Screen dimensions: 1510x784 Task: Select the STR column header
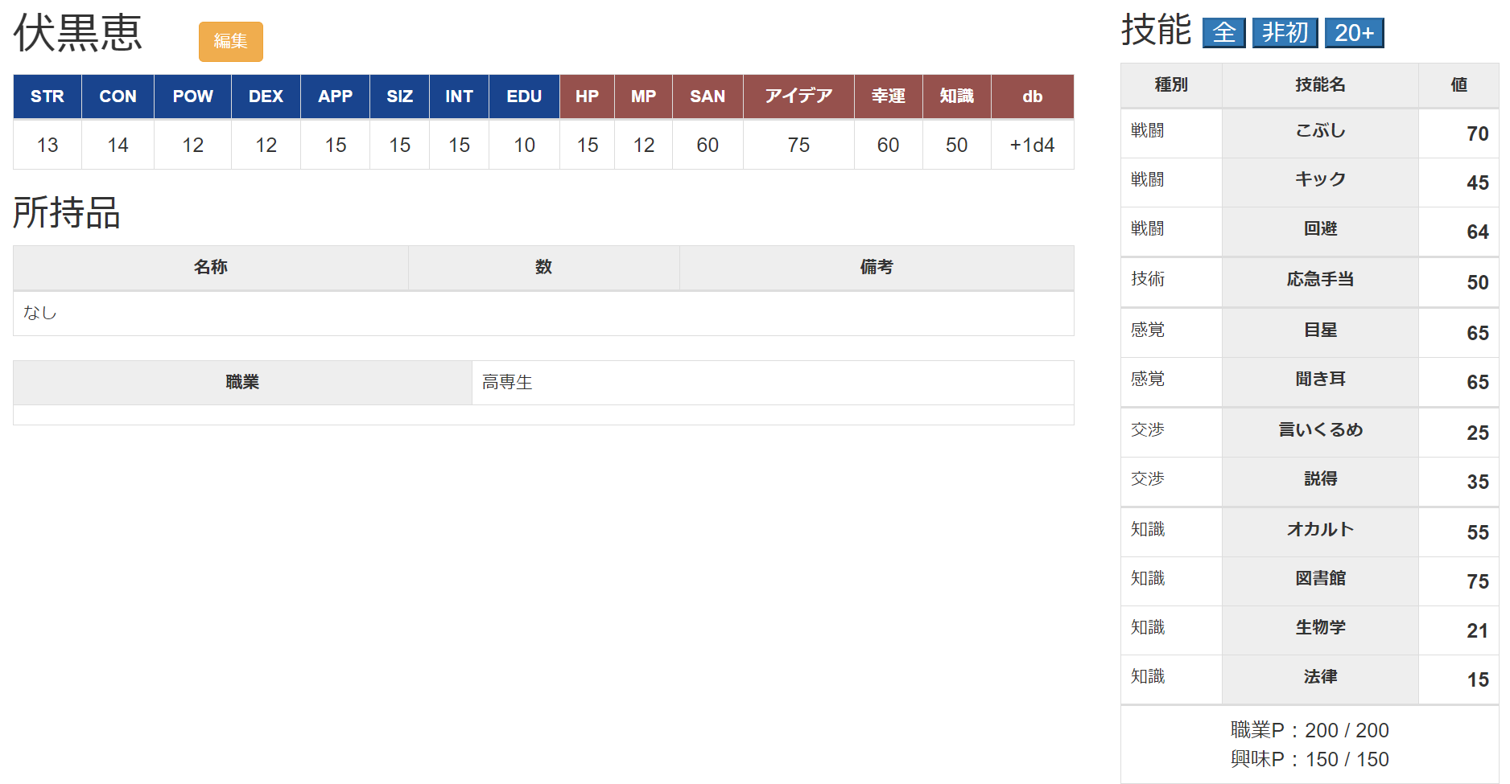47,96
